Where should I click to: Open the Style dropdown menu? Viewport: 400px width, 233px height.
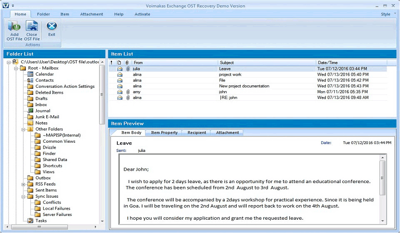389,14
